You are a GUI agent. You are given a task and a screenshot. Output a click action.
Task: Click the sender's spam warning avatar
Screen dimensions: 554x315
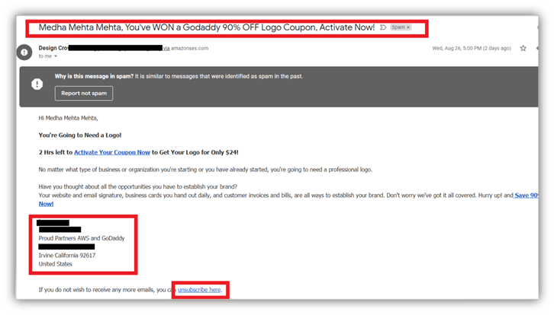coord(24,52)
